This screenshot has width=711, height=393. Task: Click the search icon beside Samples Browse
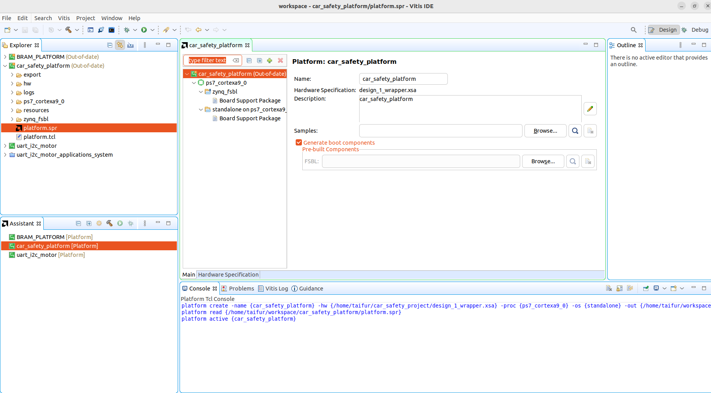point(575,131)
